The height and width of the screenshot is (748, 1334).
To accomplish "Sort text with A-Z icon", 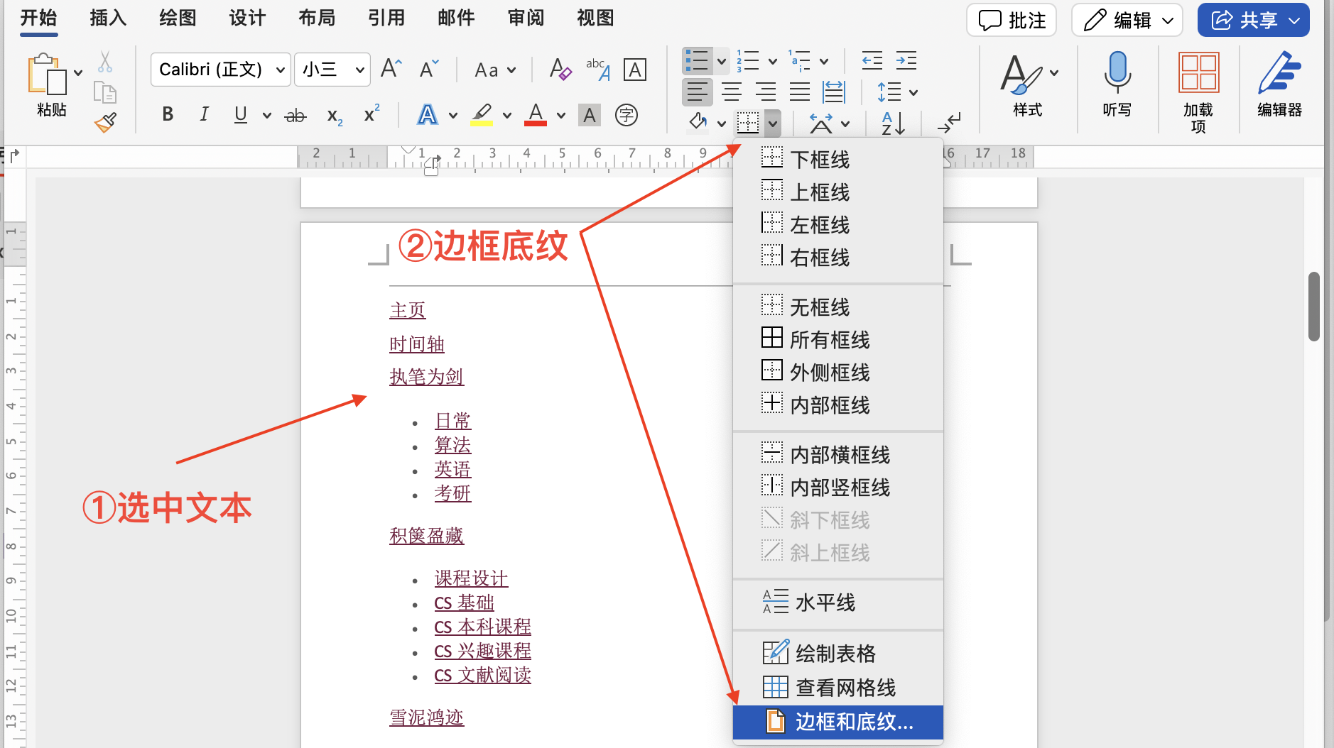I will tap(893, 123).
